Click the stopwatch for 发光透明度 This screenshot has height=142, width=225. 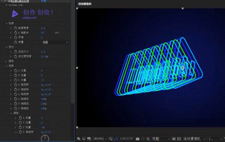pyautogui.click(x=16, y=57)
